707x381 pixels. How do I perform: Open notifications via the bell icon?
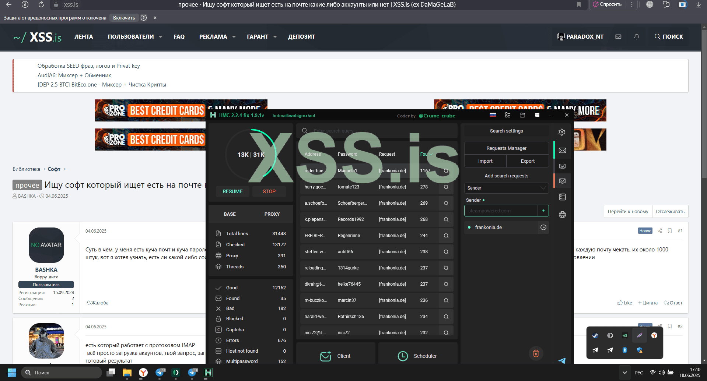tap(637, 36)
